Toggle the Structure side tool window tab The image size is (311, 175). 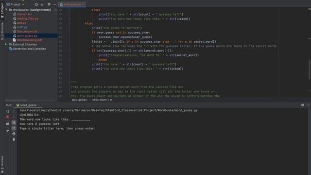tap(2, 31)
